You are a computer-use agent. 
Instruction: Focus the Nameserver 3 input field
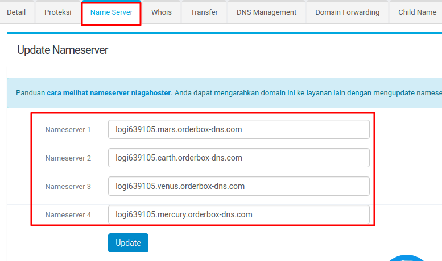coord(239,186)
